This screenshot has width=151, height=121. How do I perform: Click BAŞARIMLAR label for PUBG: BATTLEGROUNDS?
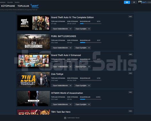click(x=85, y=40)
